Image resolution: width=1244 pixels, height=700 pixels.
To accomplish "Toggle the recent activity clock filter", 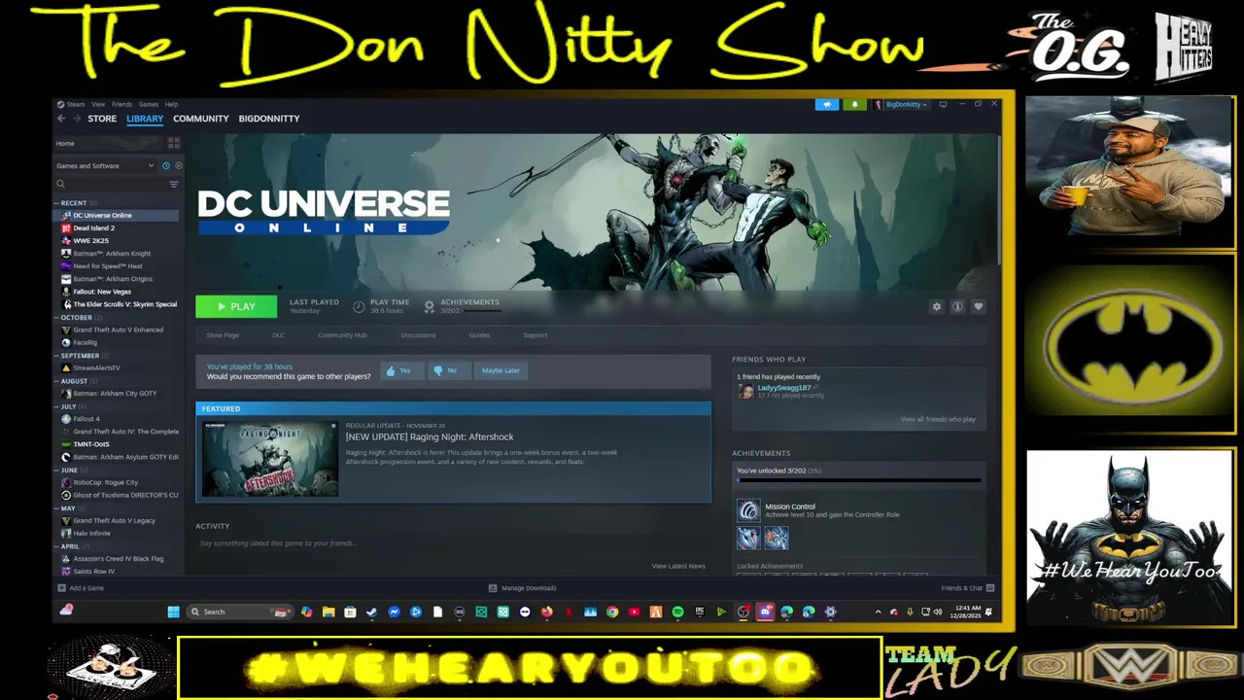I will 166,165.
